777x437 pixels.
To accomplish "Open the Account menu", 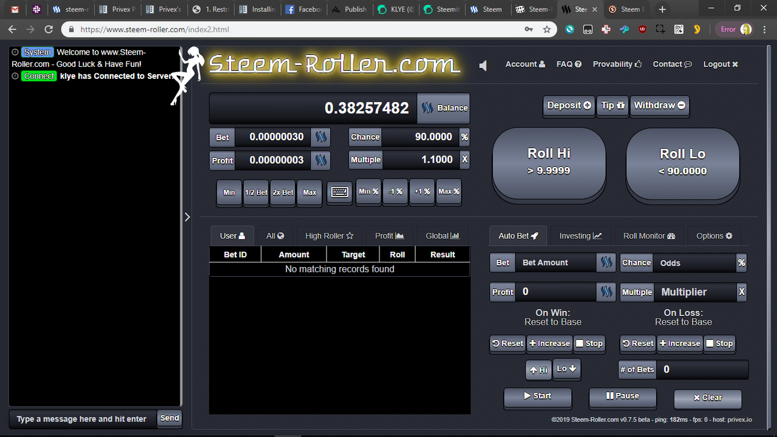I will (525, 64).
